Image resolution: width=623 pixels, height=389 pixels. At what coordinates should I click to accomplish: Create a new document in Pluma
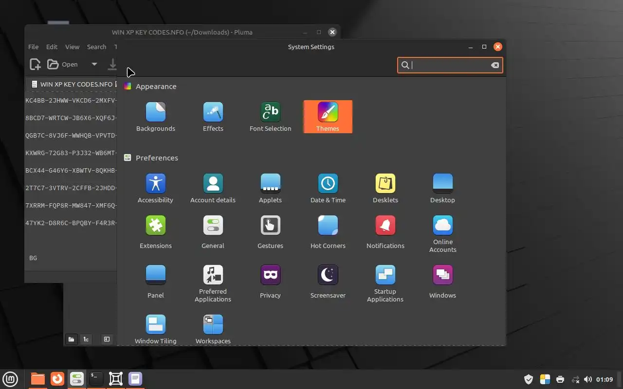[35, 64]
